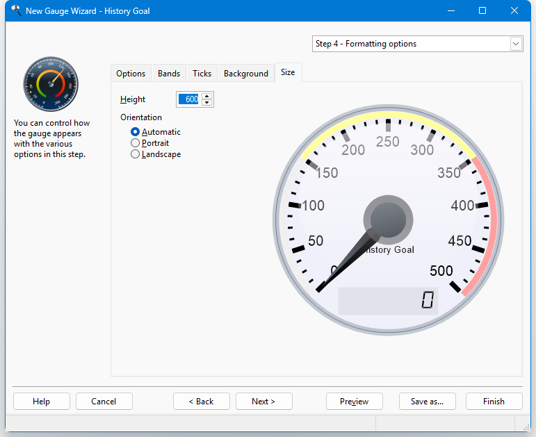This screenshot has width=536, height=437.
Task: Click the gauge preview needle hub
Action: click(388, 220)
